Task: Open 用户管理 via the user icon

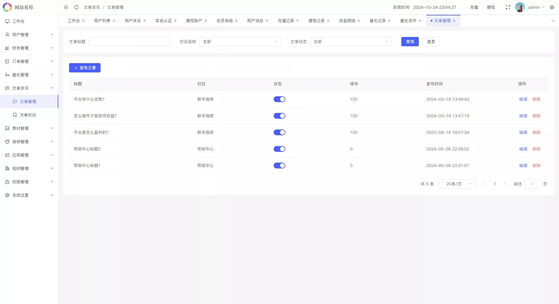Action: coord(7,34)
